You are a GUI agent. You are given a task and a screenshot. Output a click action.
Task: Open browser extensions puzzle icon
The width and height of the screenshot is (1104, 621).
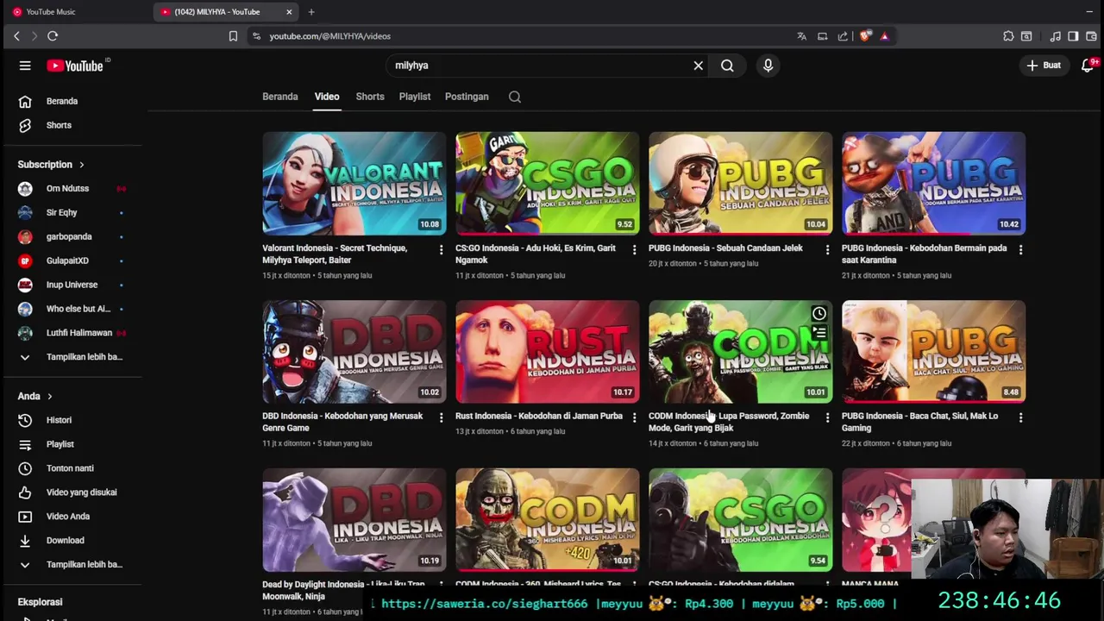click(1008, 36)
